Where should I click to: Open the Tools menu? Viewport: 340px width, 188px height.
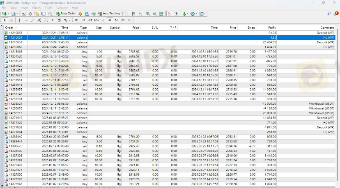point(48,8)
